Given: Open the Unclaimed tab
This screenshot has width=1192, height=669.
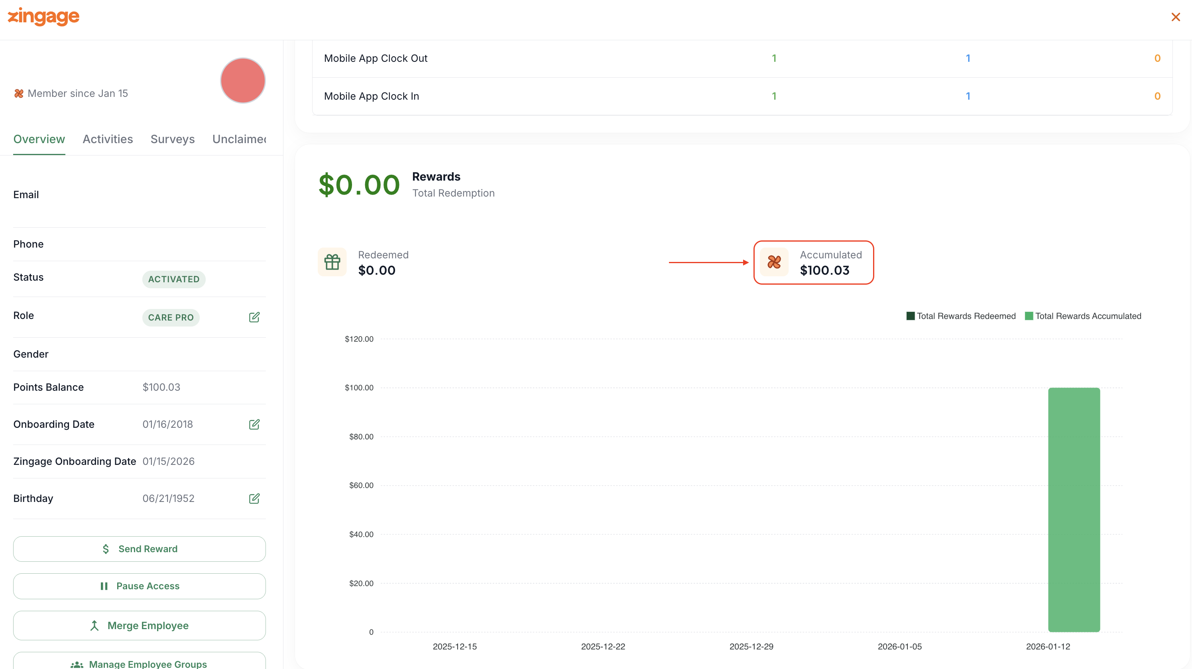Looking at the screenshot, I should pyautogui.click(x=239, y=139).
